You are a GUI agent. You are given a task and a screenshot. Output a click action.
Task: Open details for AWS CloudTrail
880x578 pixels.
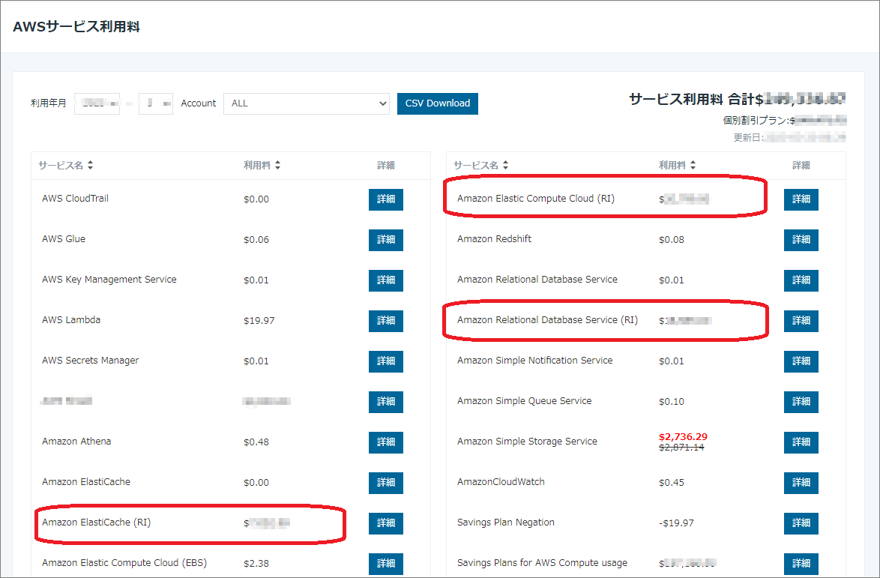point(385,199)
